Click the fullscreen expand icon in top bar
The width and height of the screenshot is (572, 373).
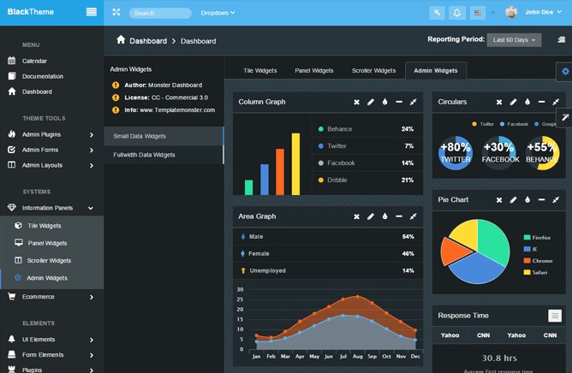(116, 13)
